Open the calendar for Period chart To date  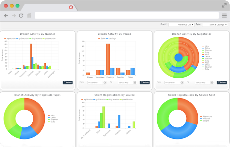point(135,83)
